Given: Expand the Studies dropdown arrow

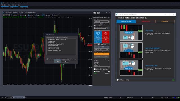Looking at the screenshot, I should click(x=34, y=15).
